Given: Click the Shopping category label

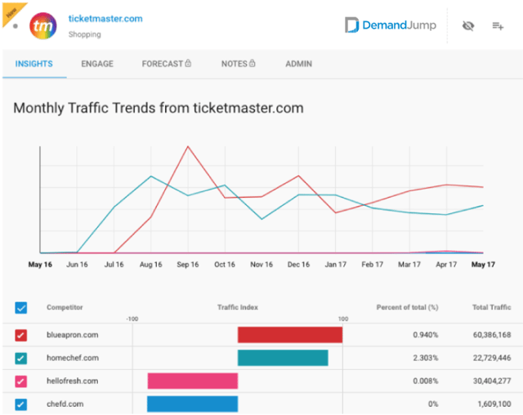Looking at the screenshot, I should click(85, 34).
